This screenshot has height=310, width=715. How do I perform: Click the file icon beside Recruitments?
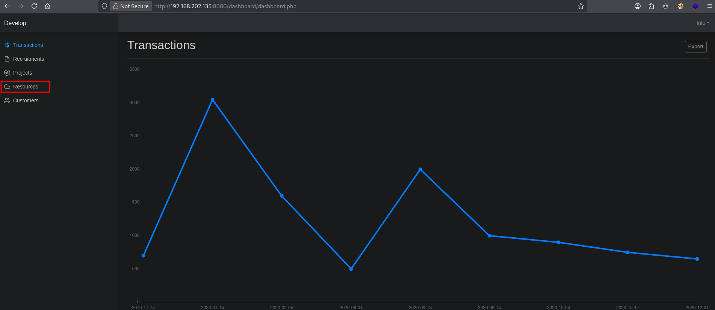tap(7, 59)
